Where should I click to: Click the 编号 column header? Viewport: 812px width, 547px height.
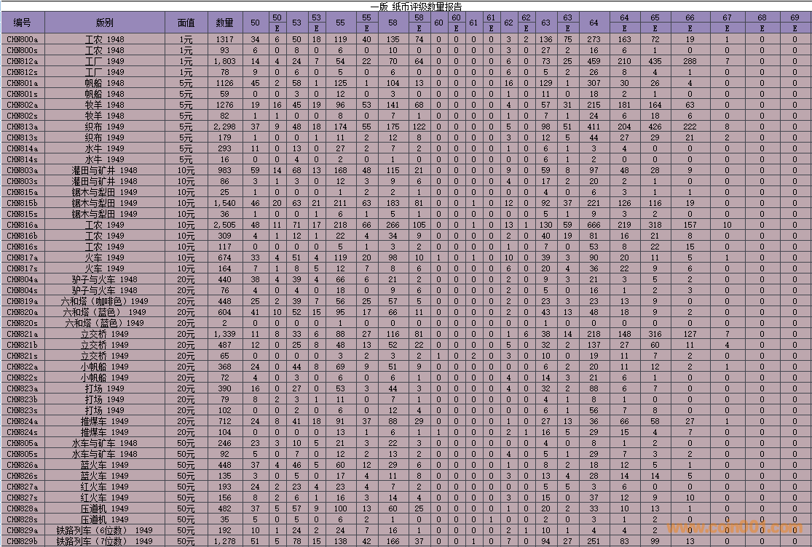pos(23,23)
